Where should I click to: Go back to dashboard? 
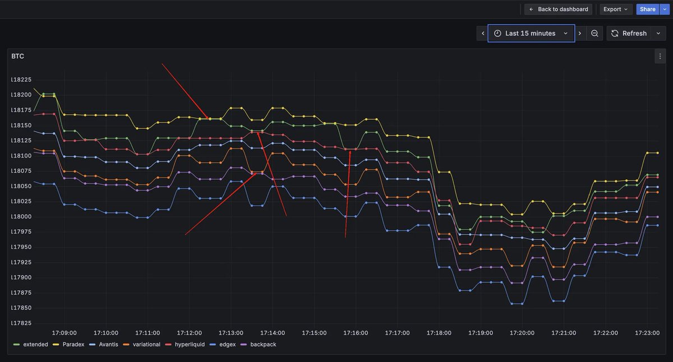(x=558, y=10)
